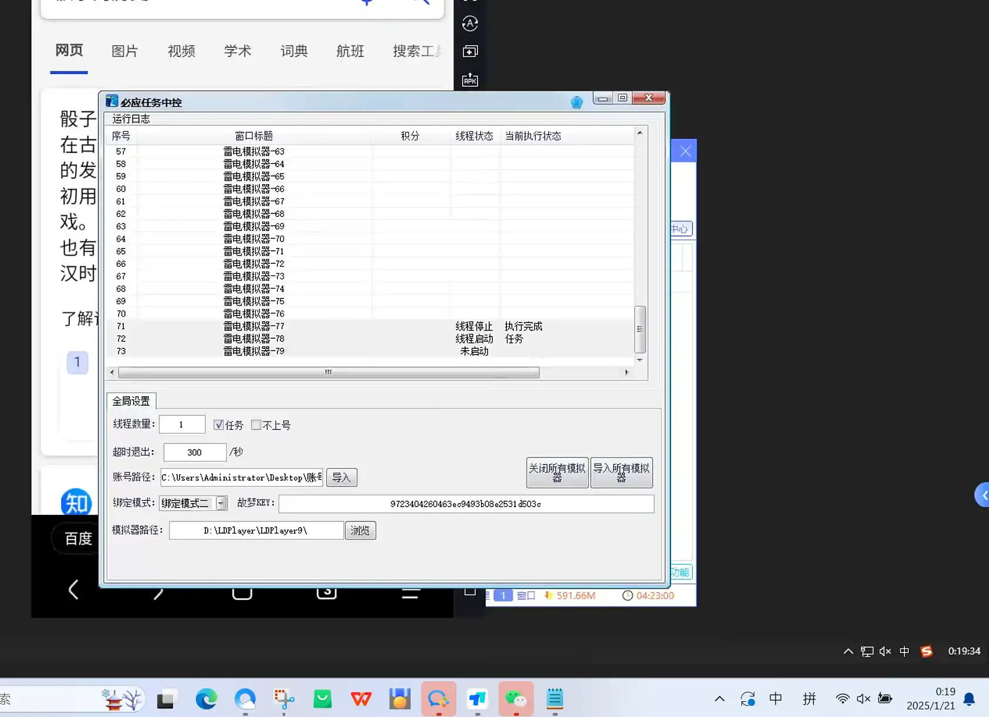The image size is (989, 717).
Task: Launch QQ from the taskbar
Action: pos(438,698)
